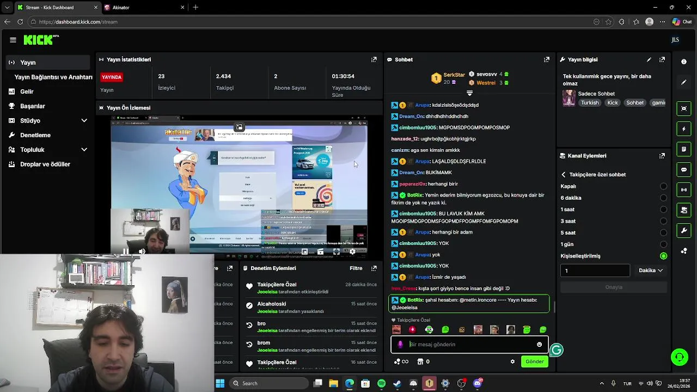Pop out the Yayın İstatistikleri panel

pyautogui.click(x=374, y=59)
